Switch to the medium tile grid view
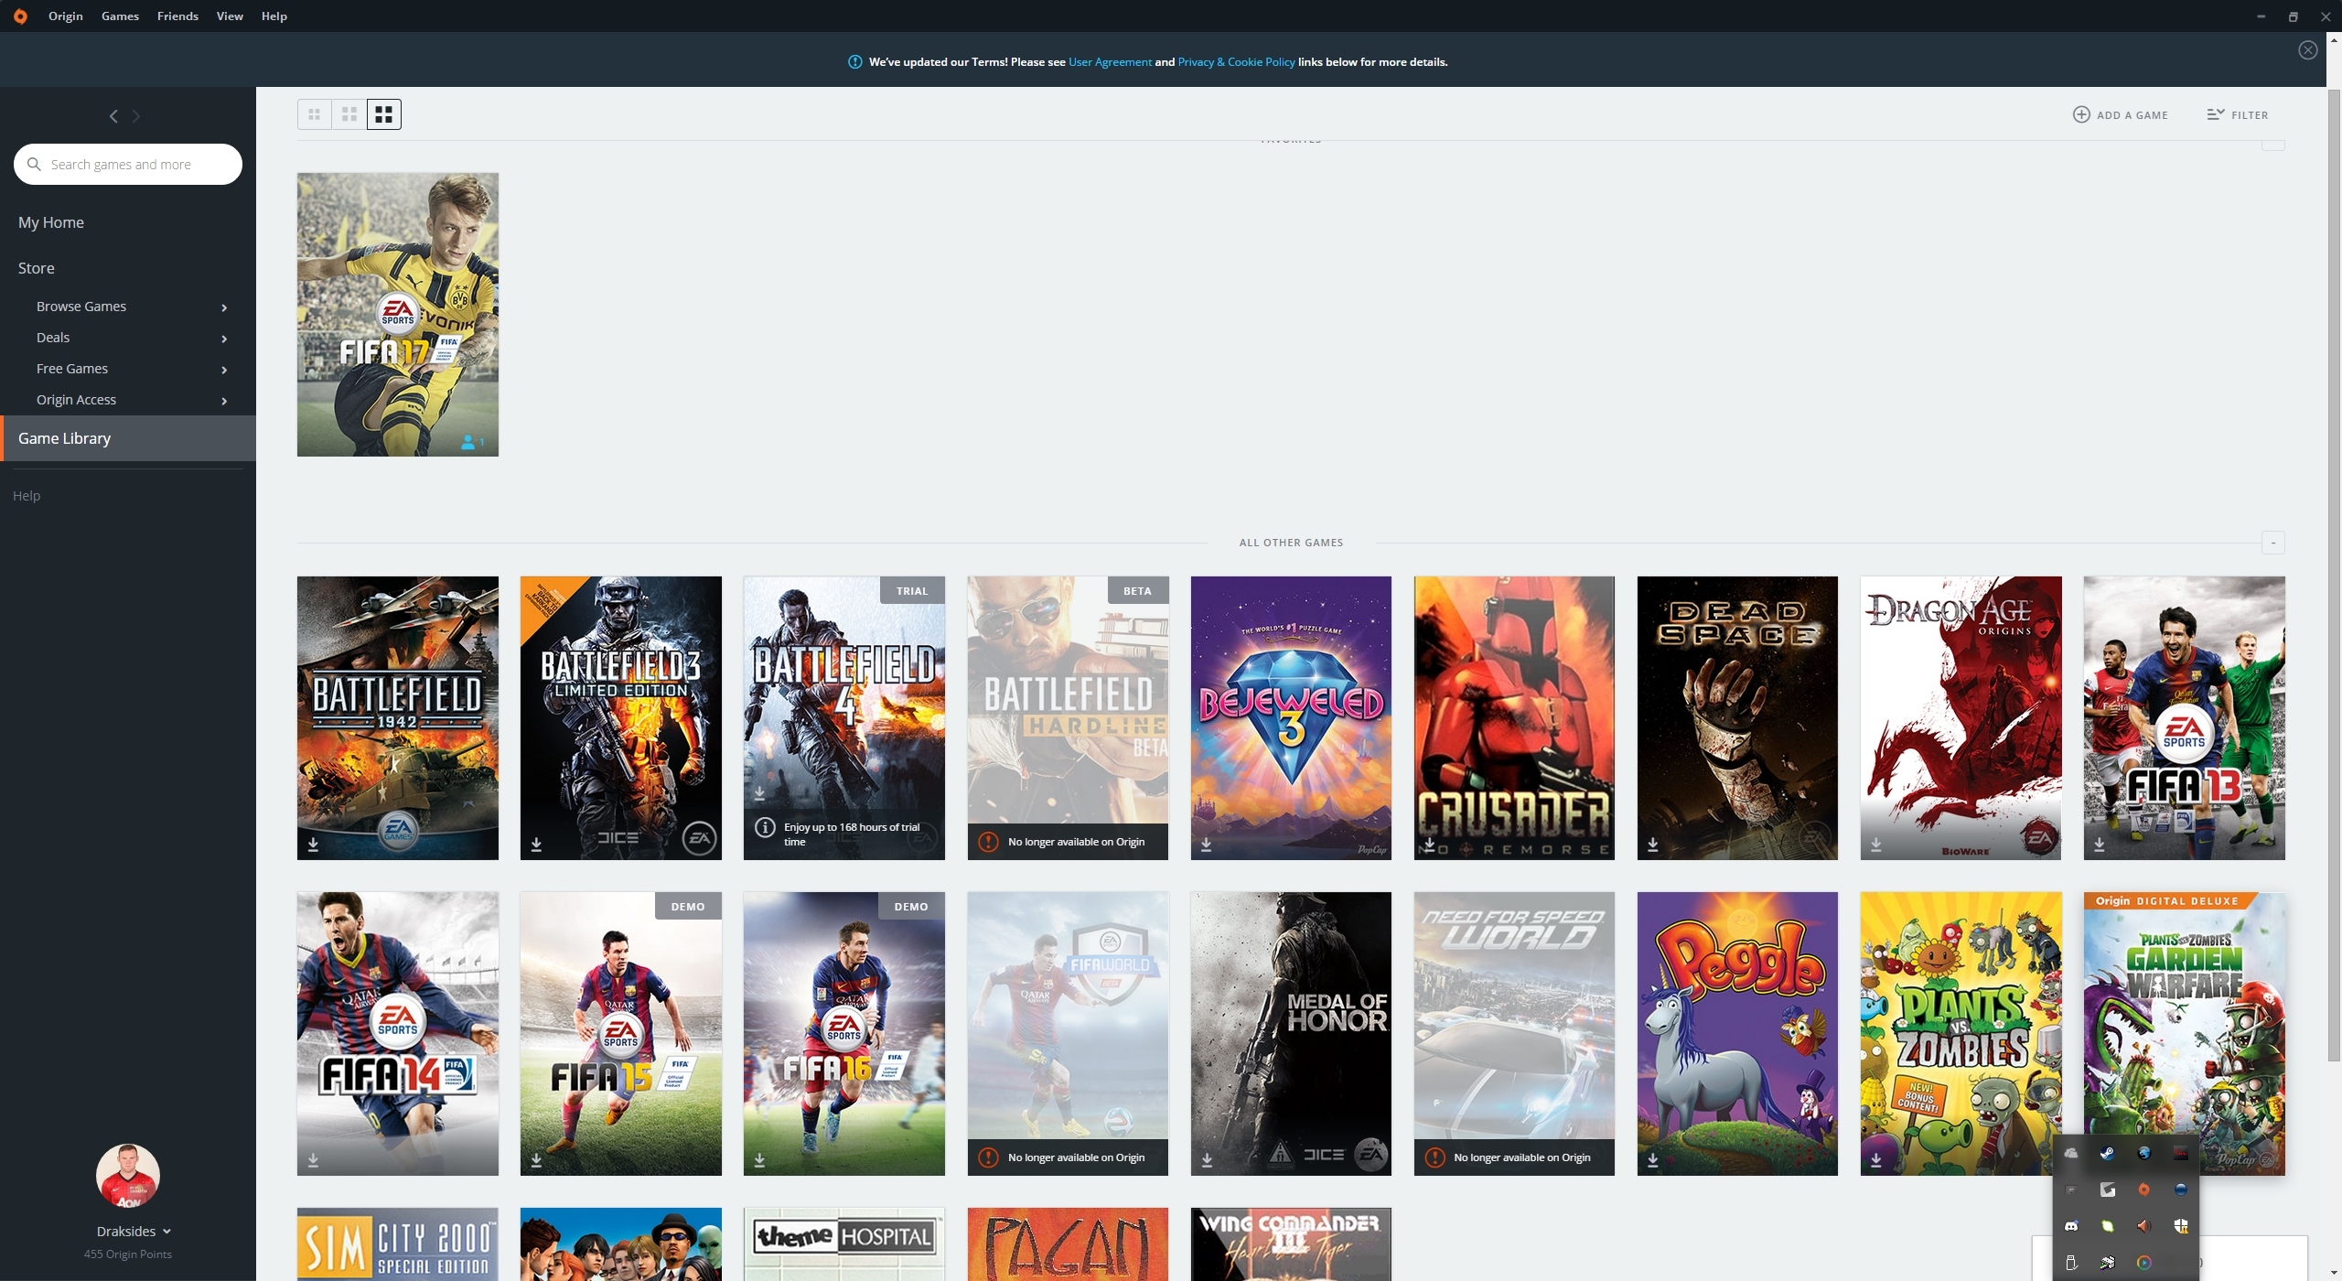 point(349,114)
